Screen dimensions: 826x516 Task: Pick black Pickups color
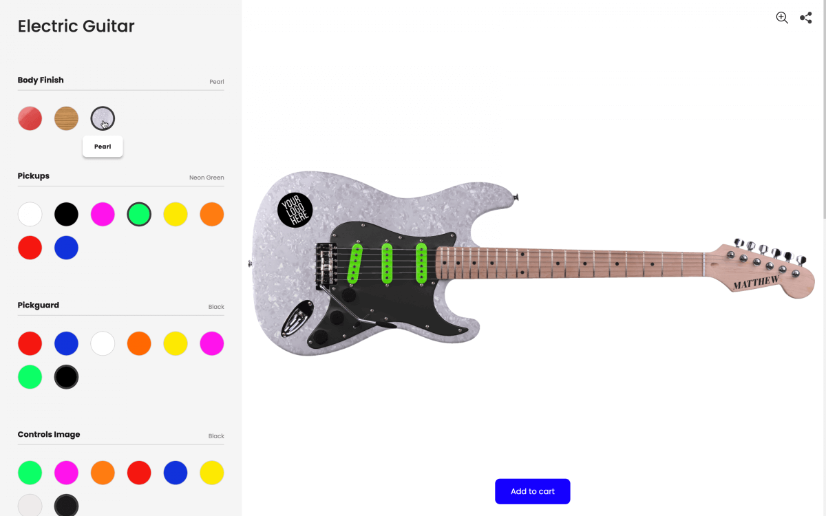coord(66,215)
